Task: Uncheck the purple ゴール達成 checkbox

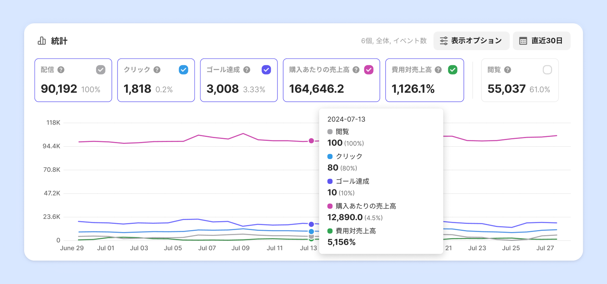Action: pos(267,70)
